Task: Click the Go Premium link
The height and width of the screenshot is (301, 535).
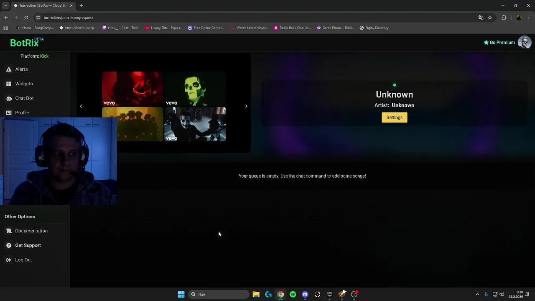Action: 499,42
